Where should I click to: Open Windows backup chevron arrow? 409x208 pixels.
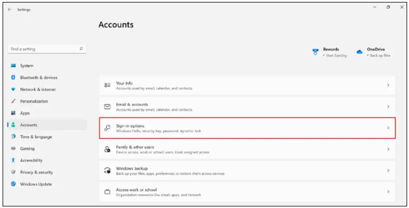point(388,171)
